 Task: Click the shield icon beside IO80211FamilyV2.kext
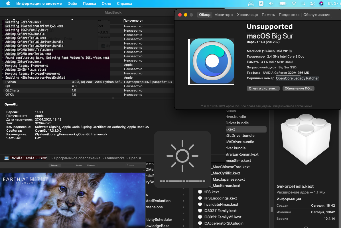(x=200, y=217)
